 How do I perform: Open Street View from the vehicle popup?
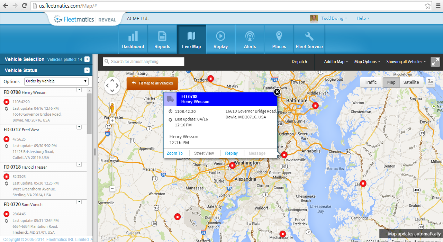(x=204, y=153)
